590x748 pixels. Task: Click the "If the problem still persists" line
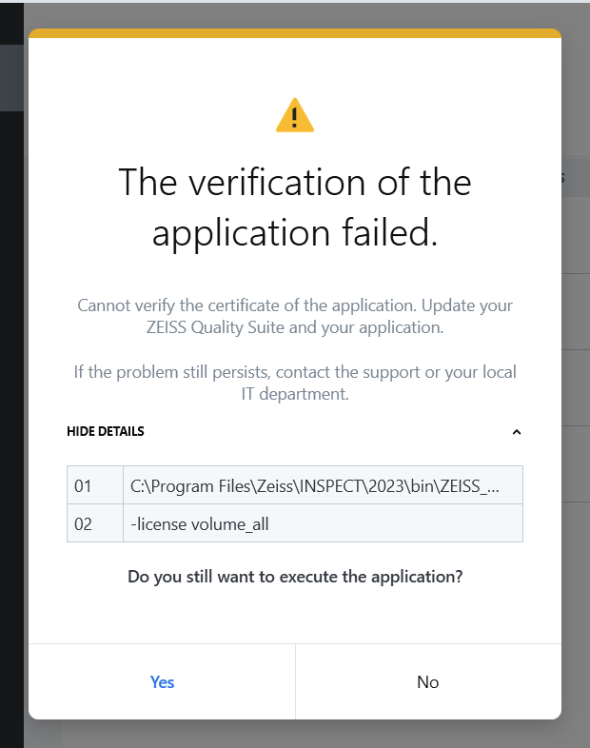[295, 370]
